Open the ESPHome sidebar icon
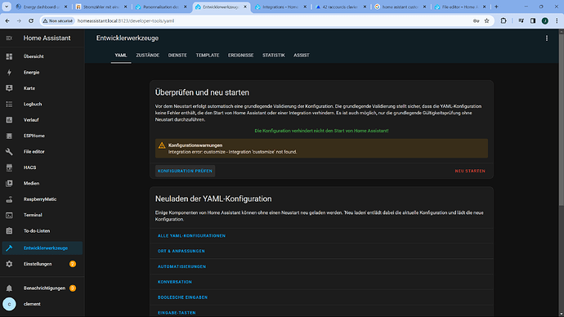Screen dimensions: 564x317 9,136
